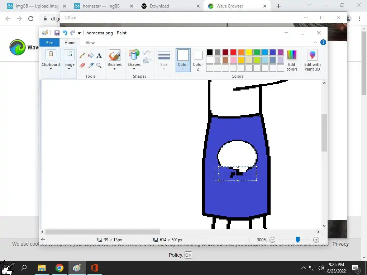Click Edit colors rainbow icon

[292, 55]
